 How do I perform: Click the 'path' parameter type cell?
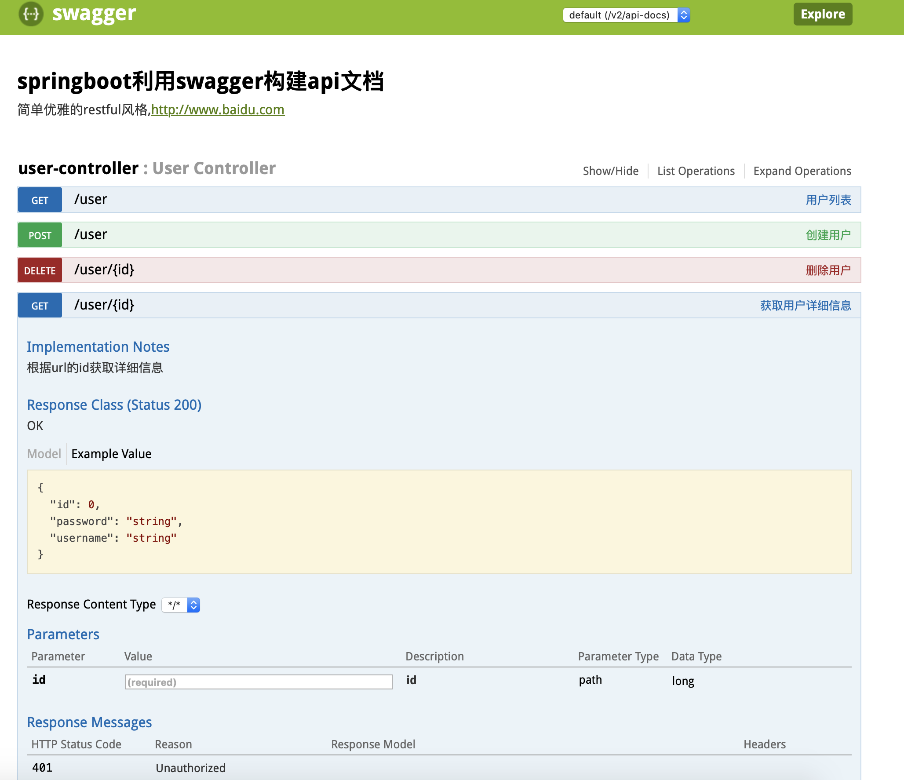pos(590,680)
